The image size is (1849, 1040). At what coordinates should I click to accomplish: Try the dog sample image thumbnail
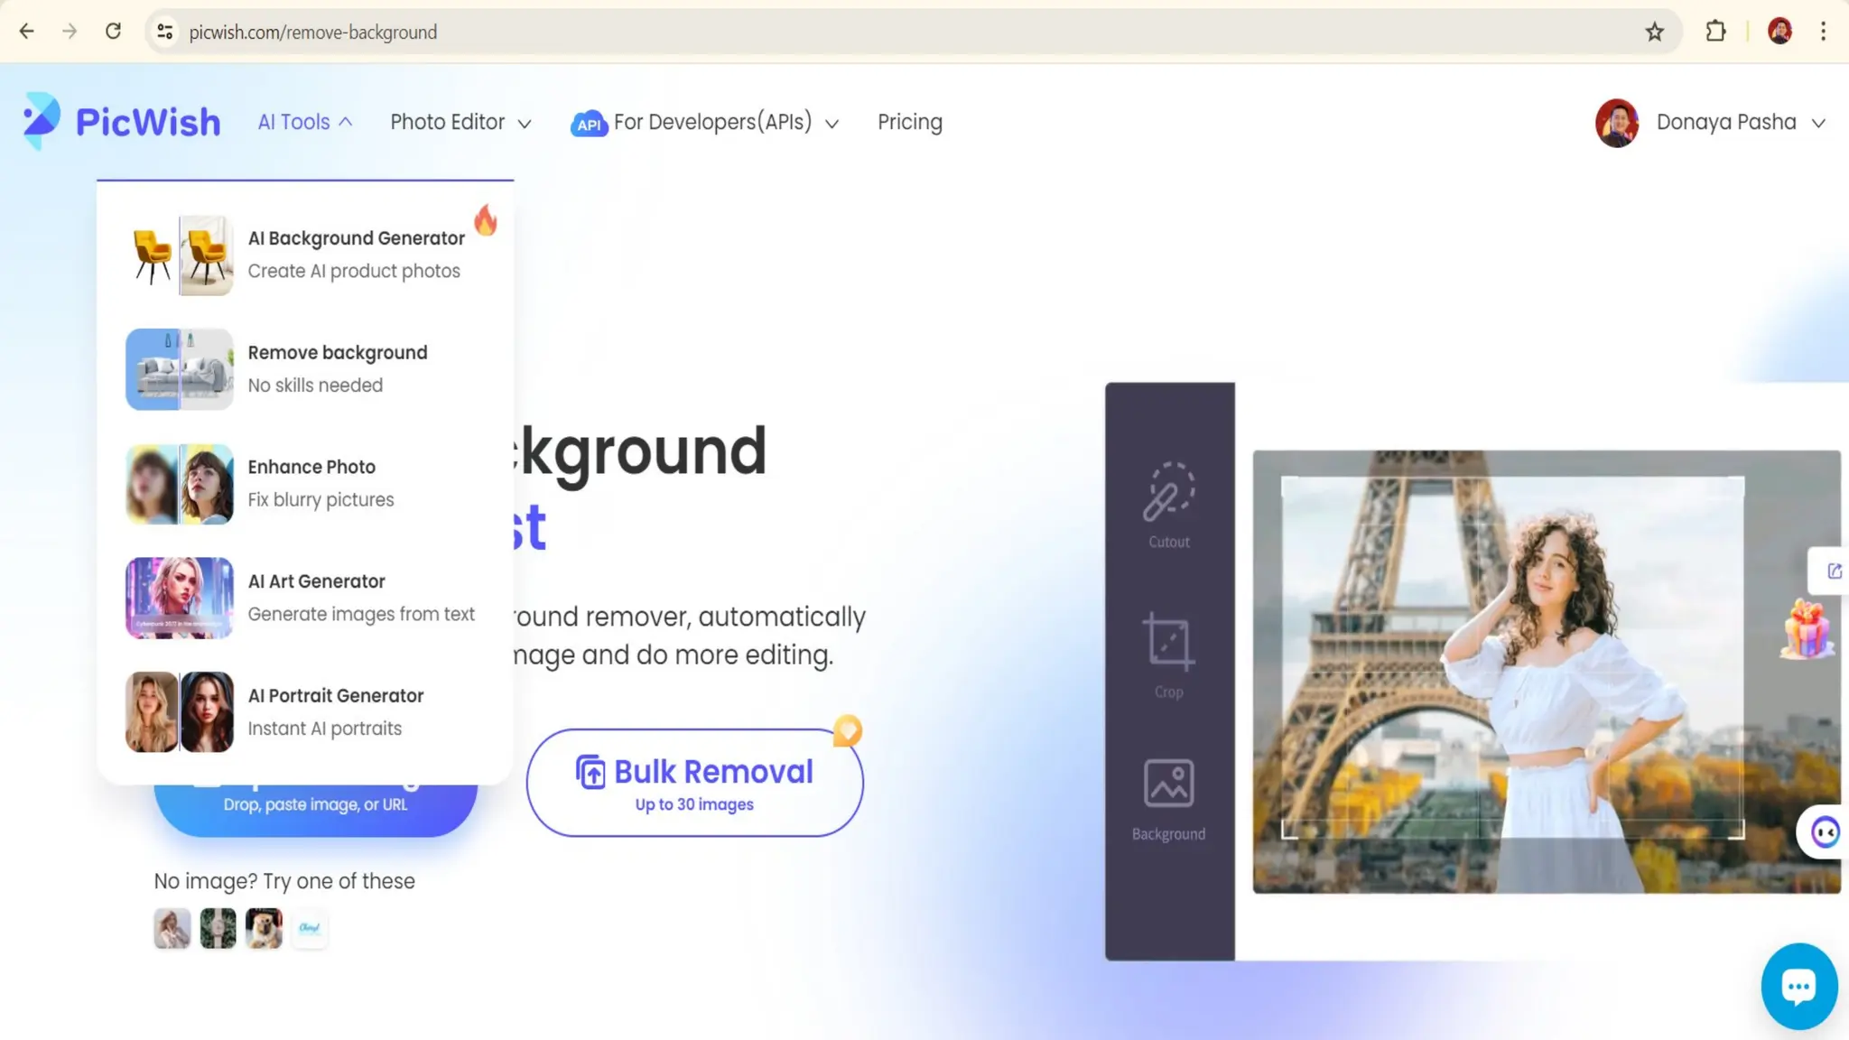(x=264, y=928)
